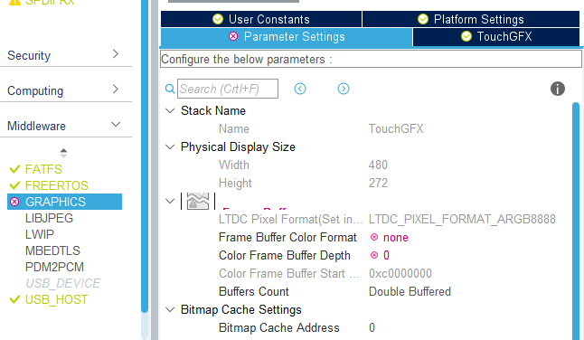Collapse Bitmap Cache Settings section
This screenshot has width=584, height=340.
coord(170,309)
